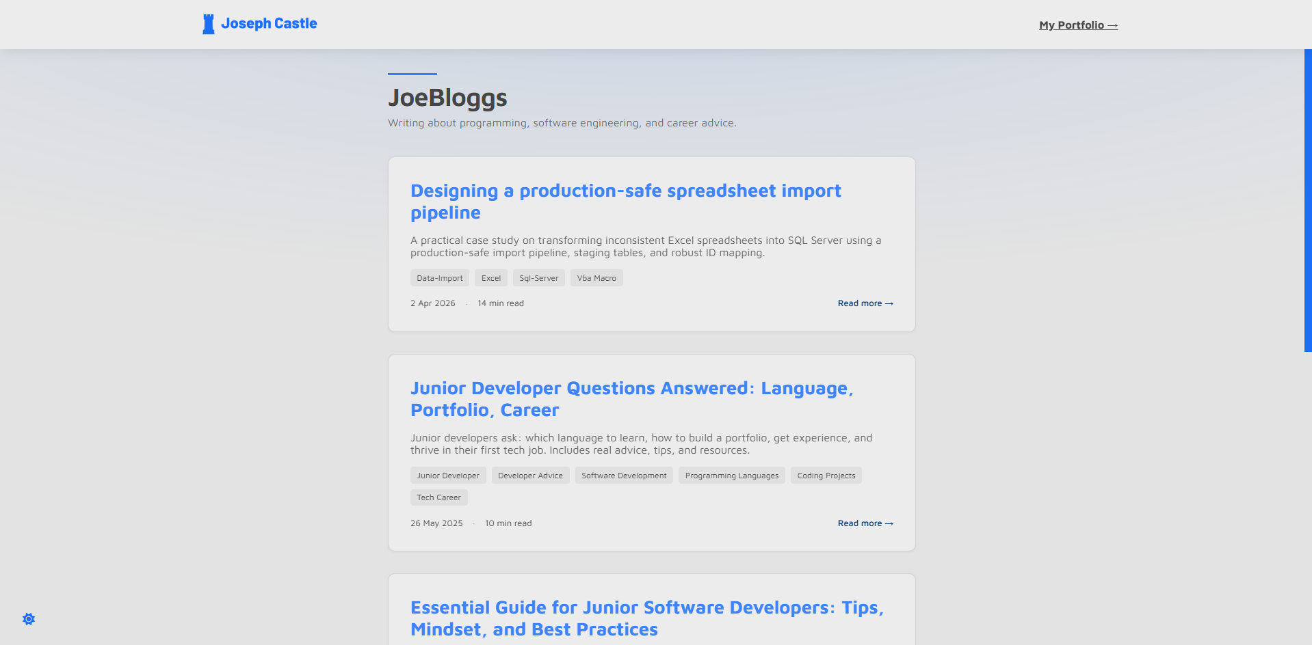This screenshot has height=645, width=1312.
Task: Select the Coding Projects tag
Action: pyautogui.click(x=826, y=476)
